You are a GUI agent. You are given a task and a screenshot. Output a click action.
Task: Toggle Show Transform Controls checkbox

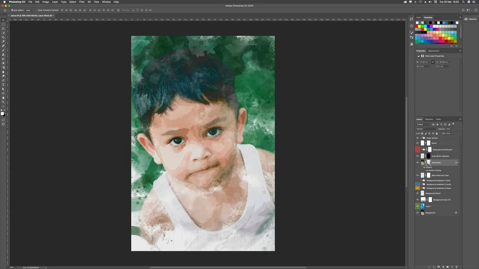[x=36, y=10]
